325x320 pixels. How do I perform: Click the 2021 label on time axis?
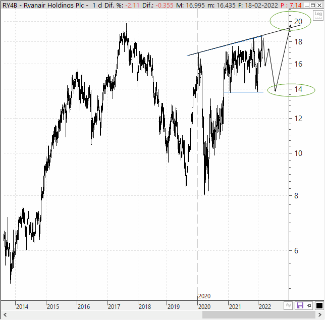235,306
